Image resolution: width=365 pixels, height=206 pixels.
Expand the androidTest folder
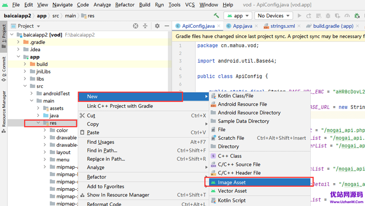click(31, 93)
